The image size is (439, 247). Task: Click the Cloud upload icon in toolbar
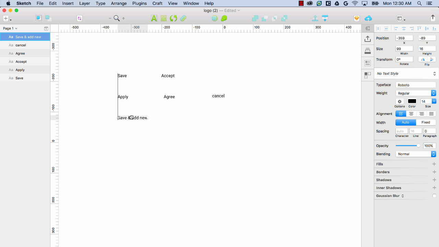[x=368, y=18]
